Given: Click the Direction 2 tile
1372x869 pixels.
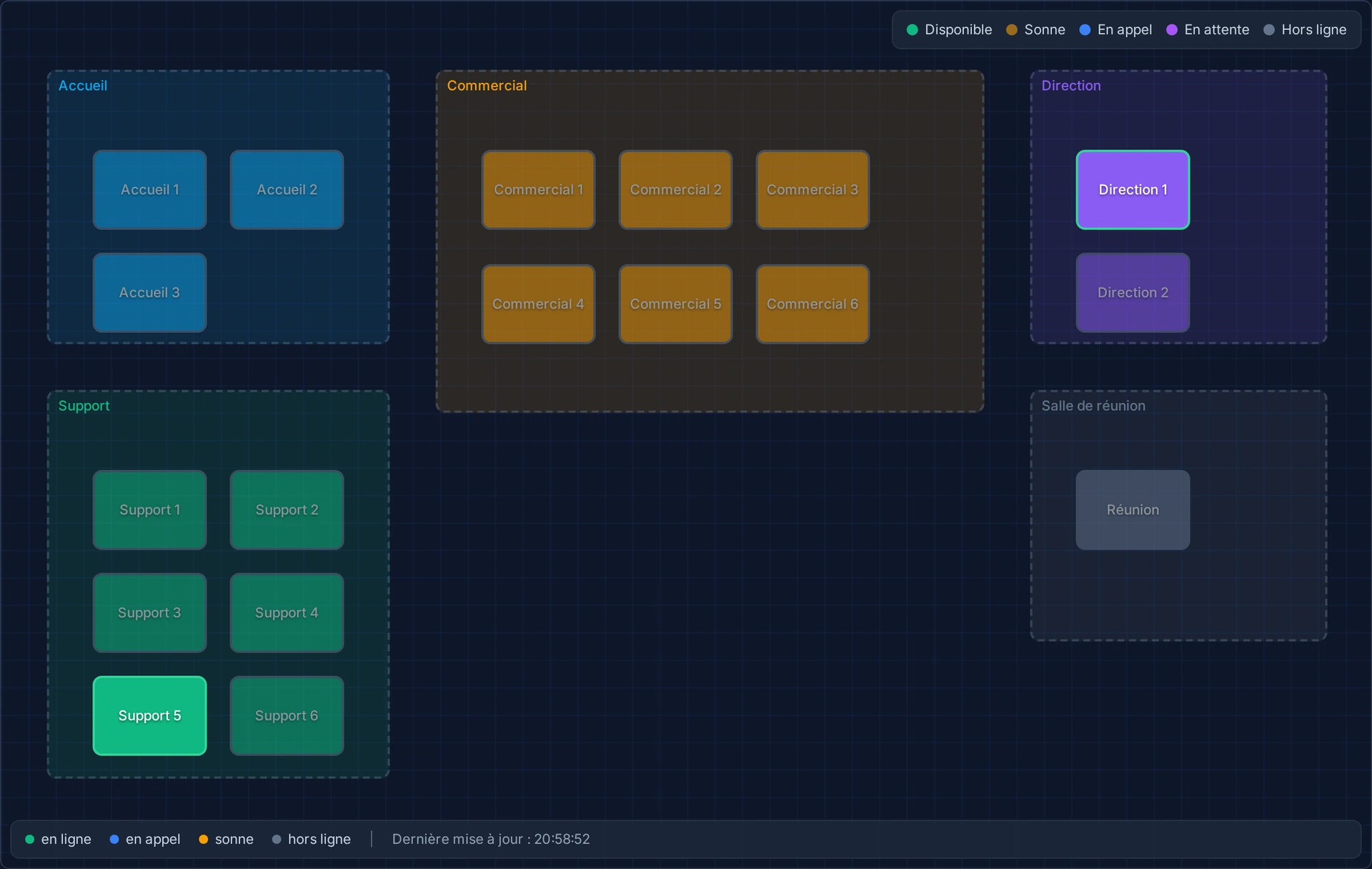Looking at the screenshot, I should coord(1133,292).
